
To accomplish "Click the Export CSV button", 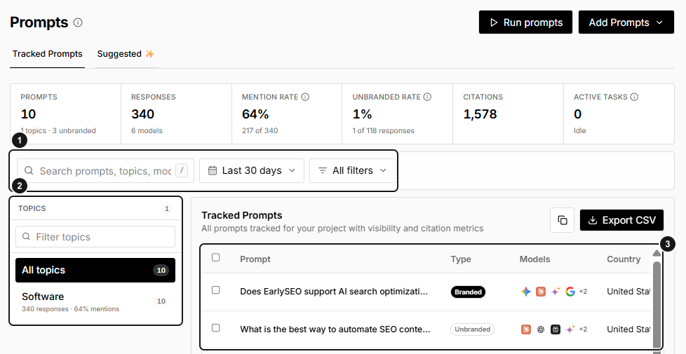I will (621, 220).
